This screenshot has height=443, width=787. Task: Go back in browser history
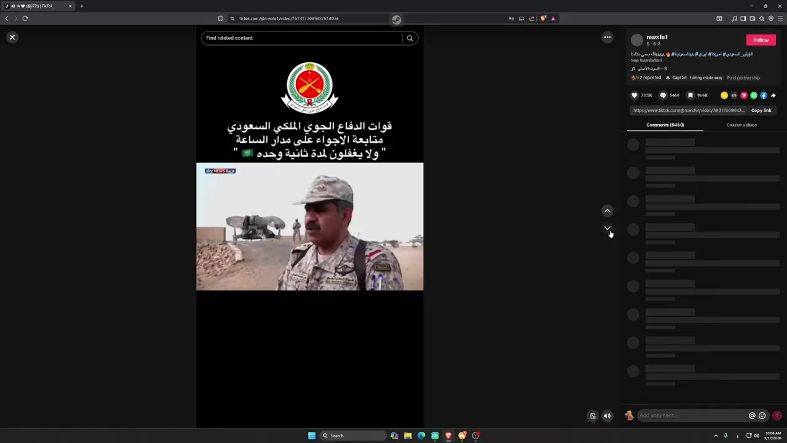pos(7,18)
